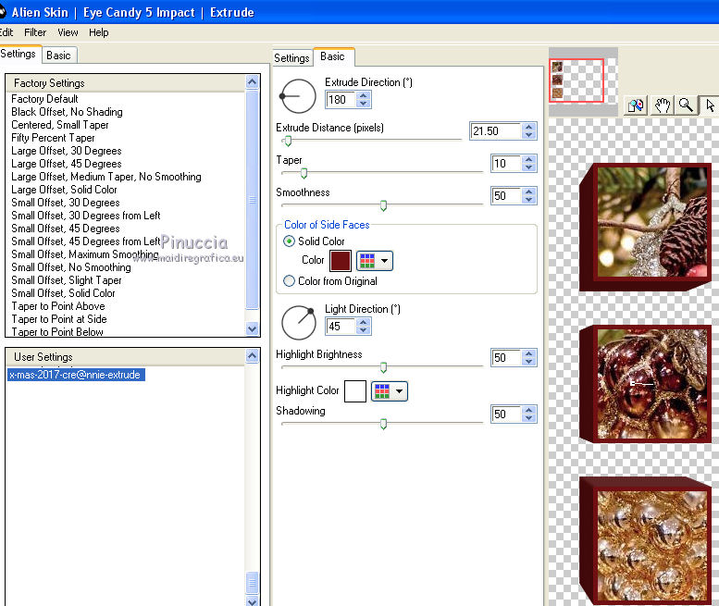Adjust Smoothness with the spinner arrows

tap(529, 196)
